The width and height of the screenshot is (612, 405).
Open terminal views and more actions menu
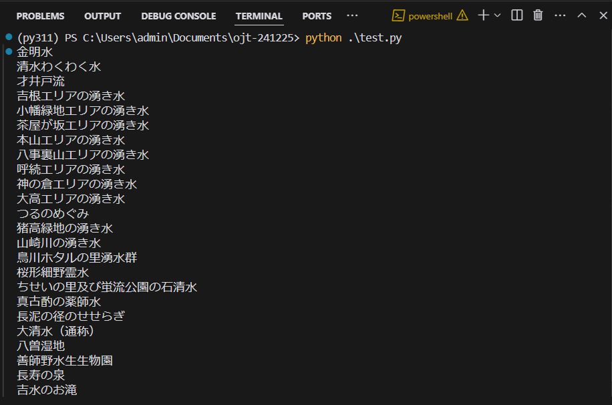tap(560, 15)
